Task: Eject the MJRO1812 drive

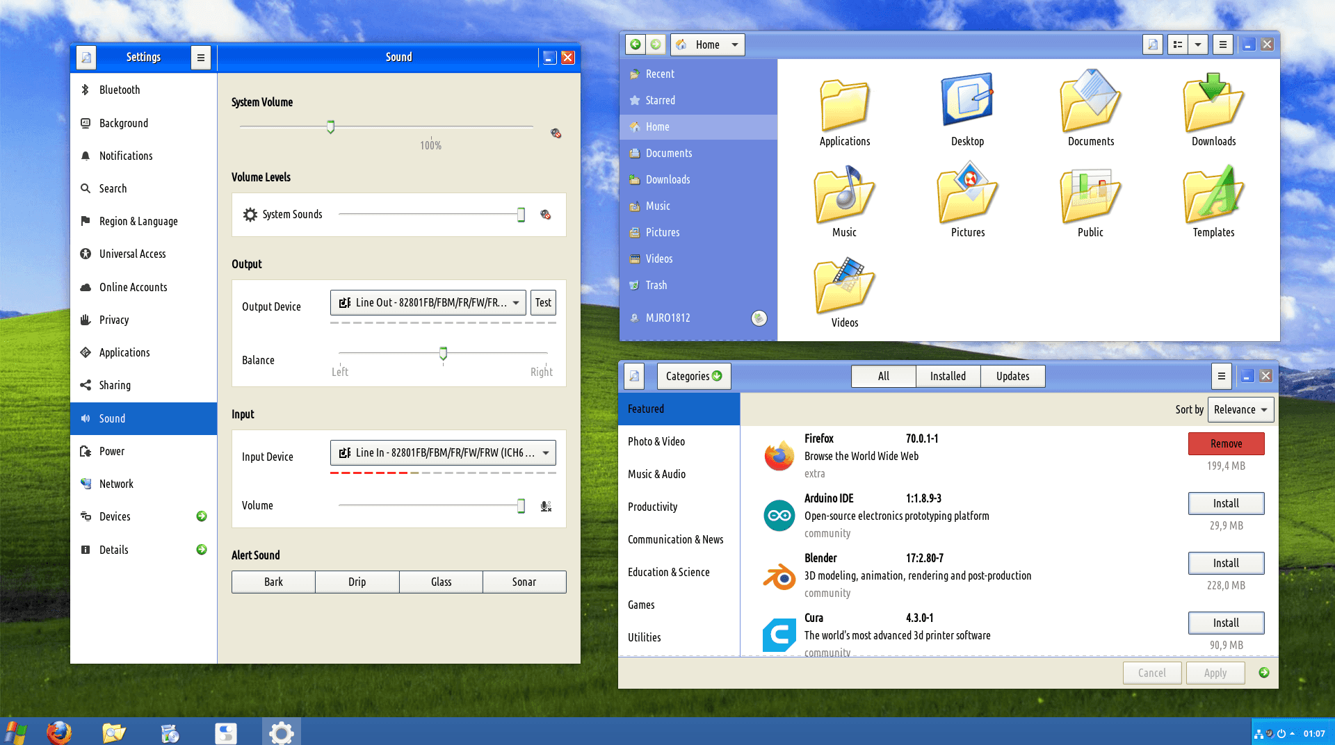Action: pyautogui.click(x=759, y=318)
